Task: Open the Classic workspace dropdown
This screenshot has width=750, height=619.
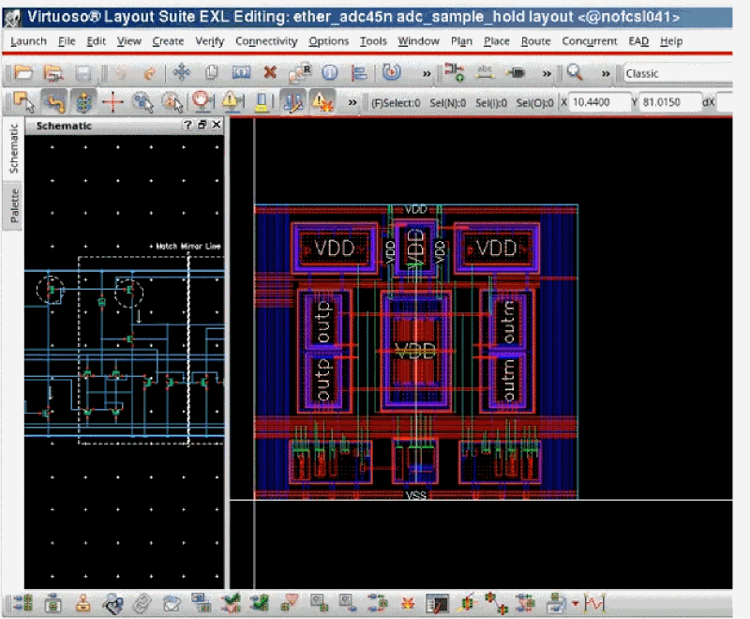Action: click(x=684, y=73)
